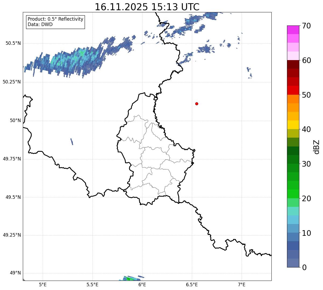Click the 5°E longitude label
This screenshot has width=323, height=290.
43,284
